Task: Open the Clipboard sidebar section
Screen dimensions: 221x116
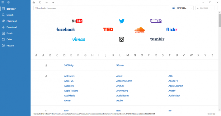Action: [15, 21]
